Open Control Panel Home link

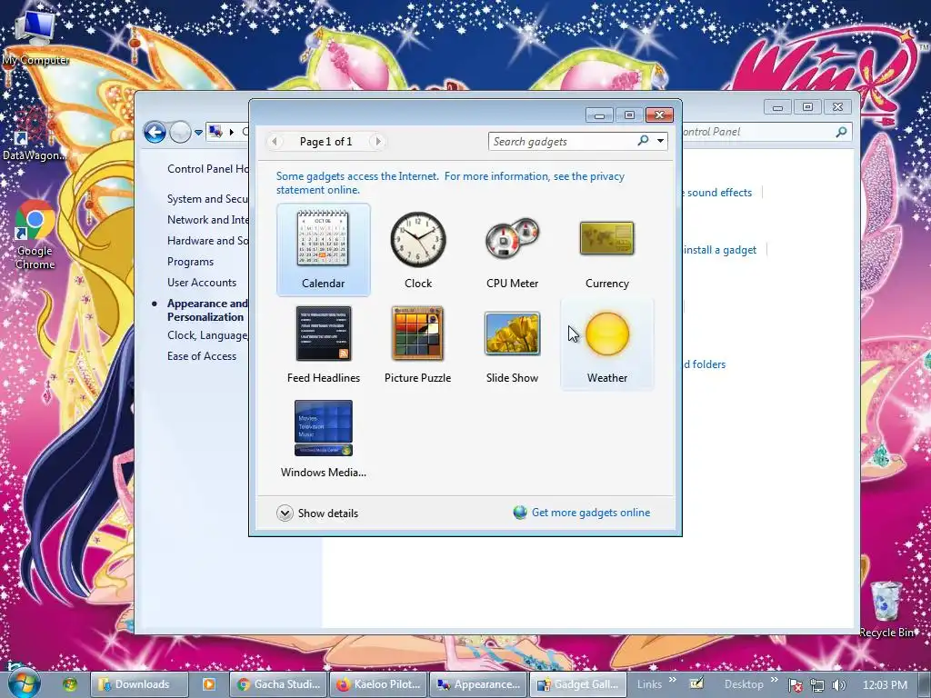click(208, 168)
